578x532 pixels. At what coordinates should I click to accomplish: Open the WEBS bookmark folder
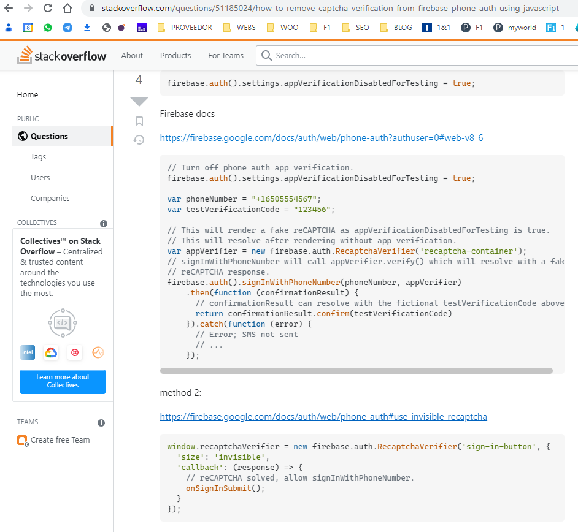tap(239, 28)
